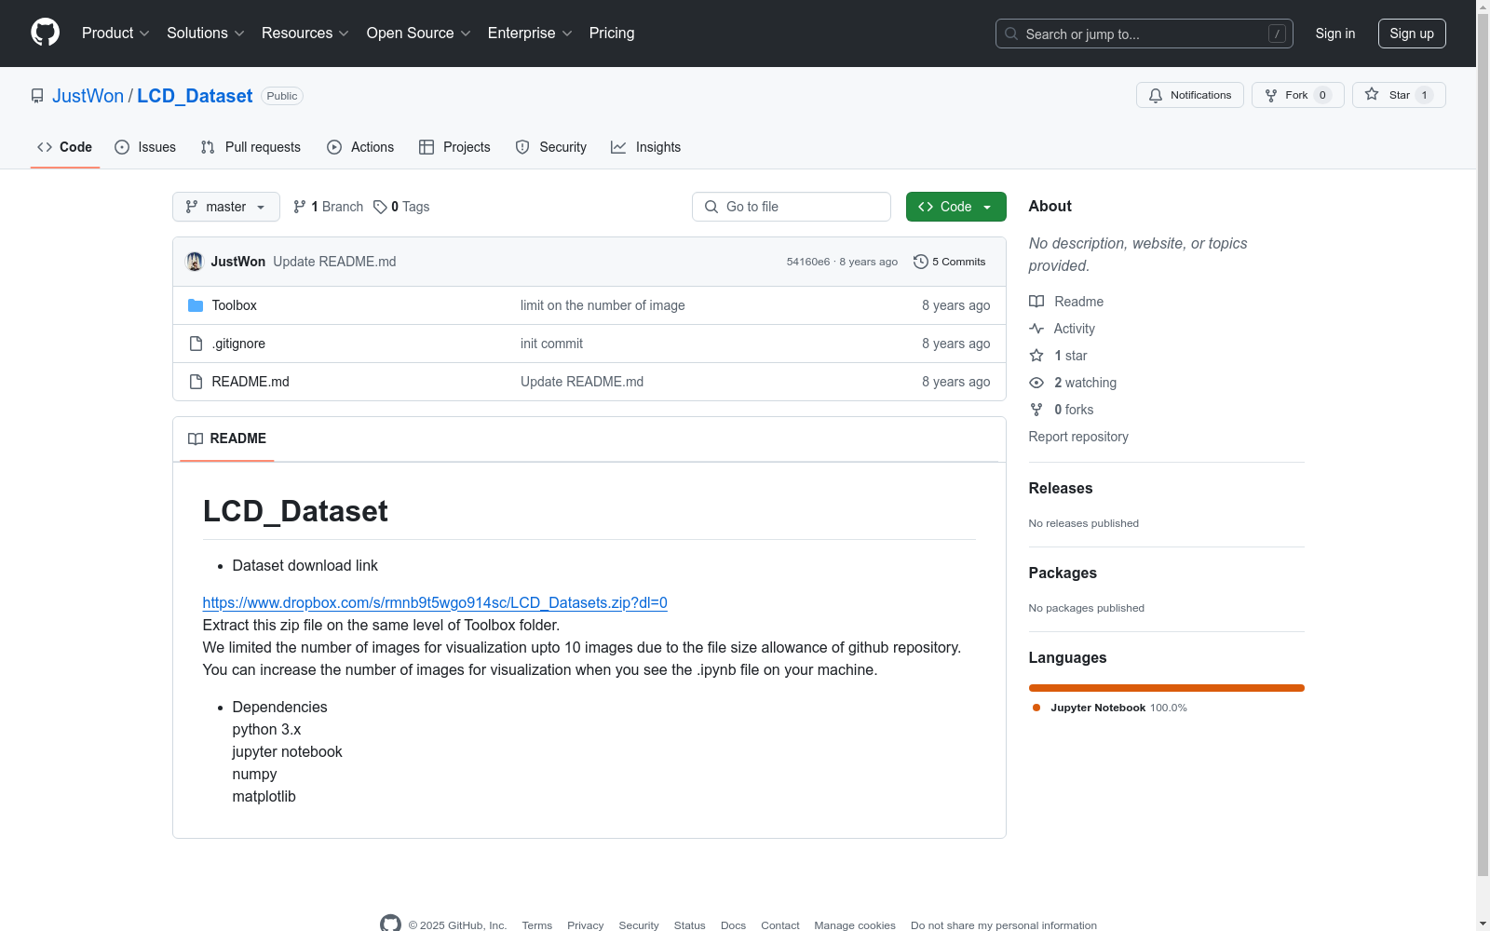Open the green Code dropdown button
The image size is (1490, 931).
click(955, 207)
